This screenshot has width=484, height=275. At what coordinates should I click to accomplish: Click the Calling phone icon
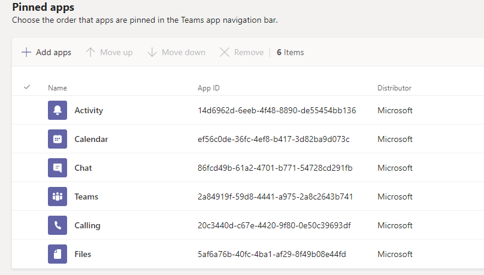coord(58,225)
